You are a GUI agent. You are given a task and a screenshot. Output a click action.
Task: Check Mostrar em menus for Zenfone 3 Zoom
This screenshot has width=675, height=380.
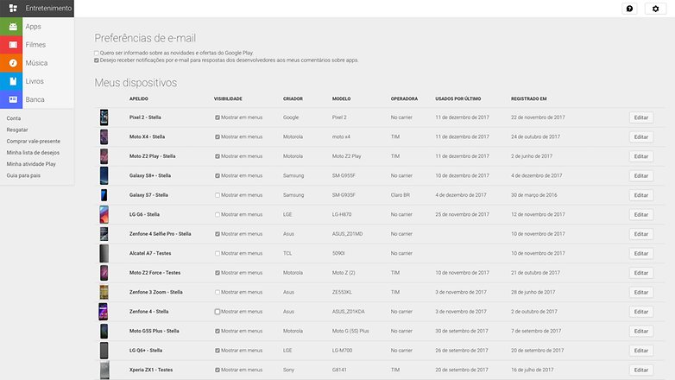tap(218, 292)
